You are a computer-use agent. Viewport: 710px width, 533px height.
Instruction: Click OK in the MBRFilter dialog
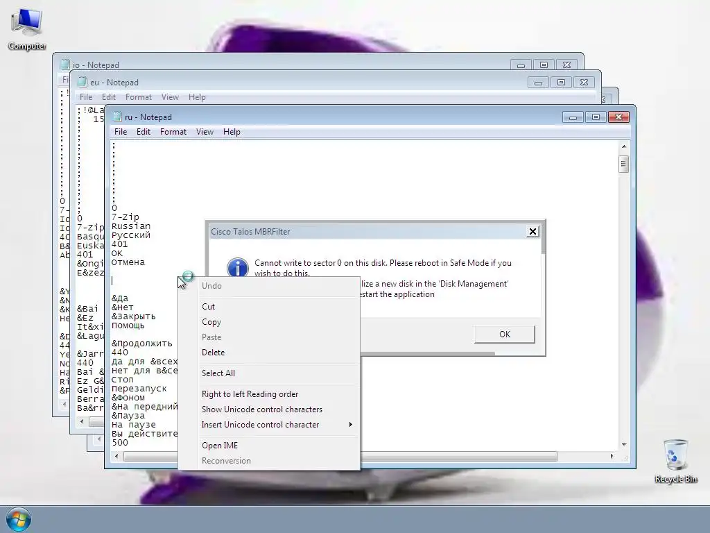[x=505, y=335]
